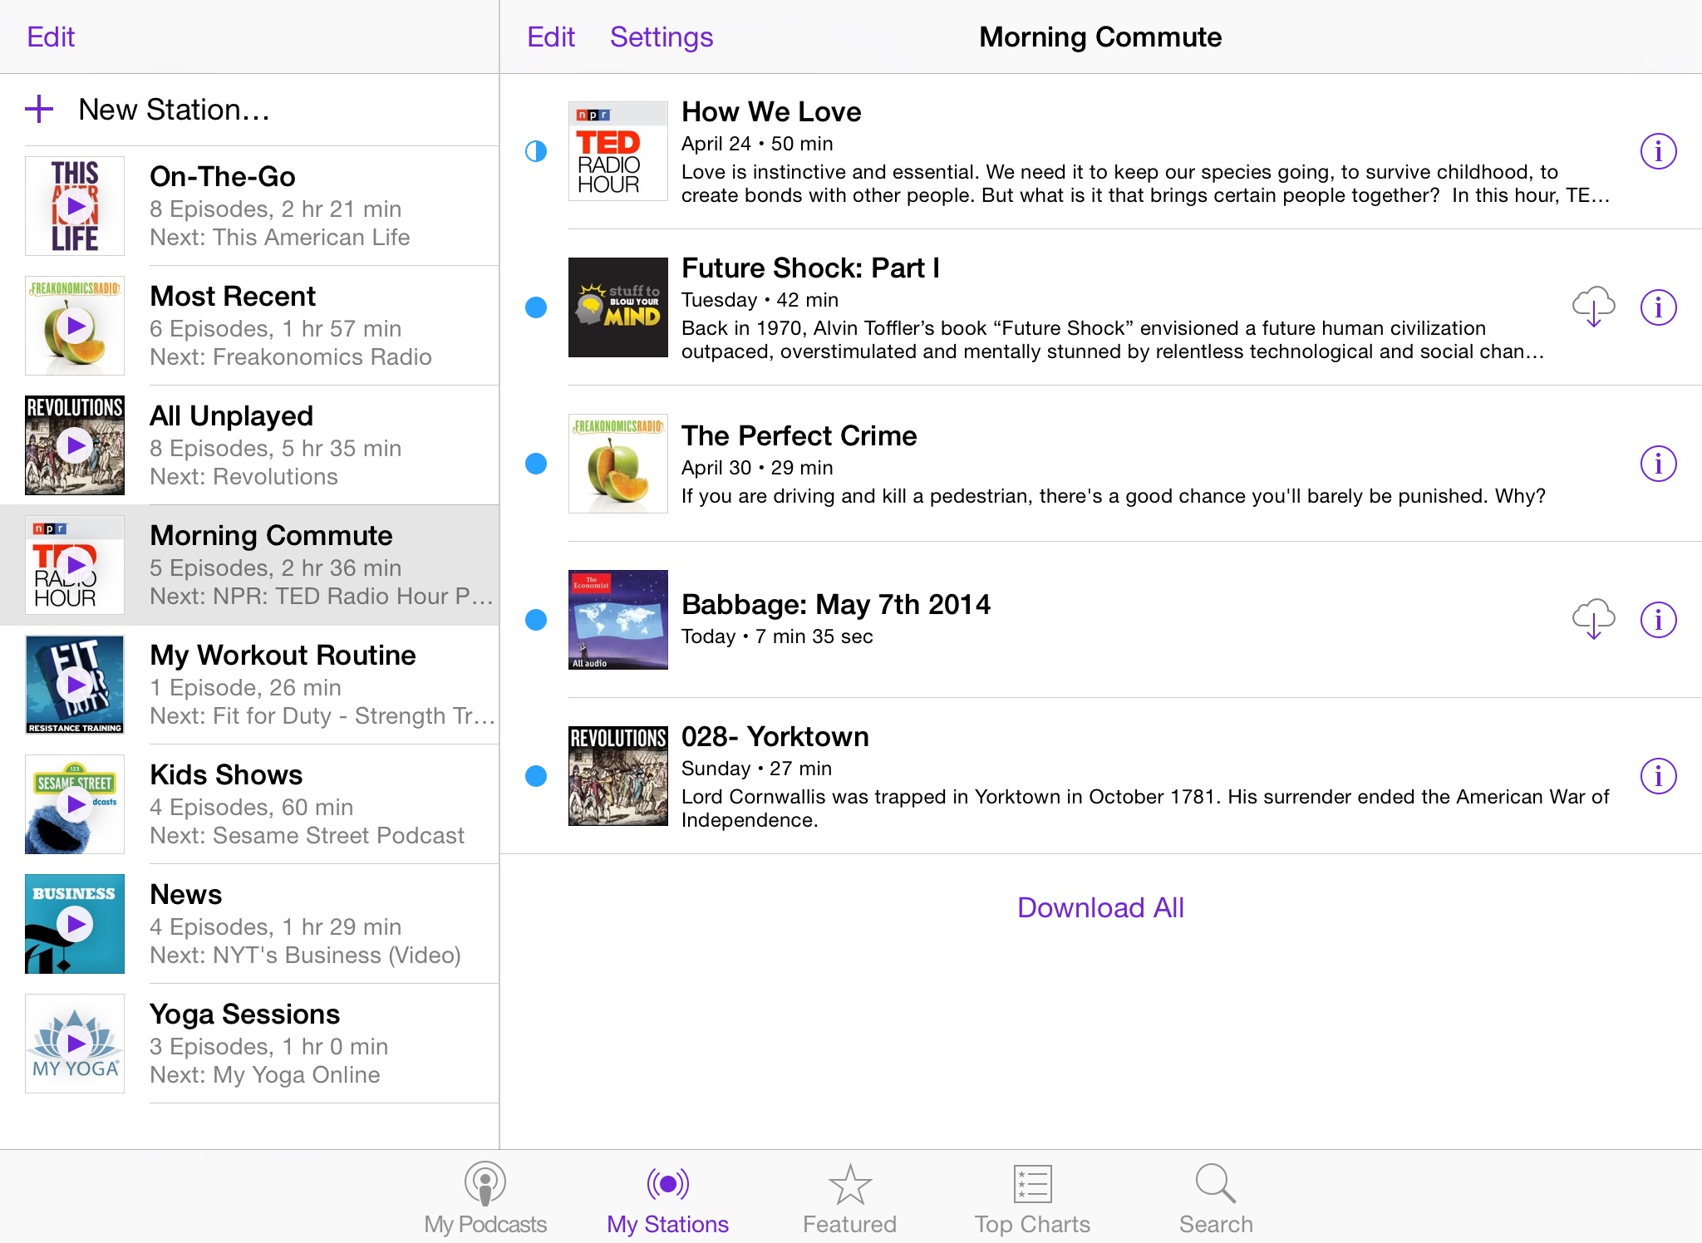The height and width of the screenshot is (1243, 1702).
Task: Select the On-The-Go station
Action: (x=249, y=206)
